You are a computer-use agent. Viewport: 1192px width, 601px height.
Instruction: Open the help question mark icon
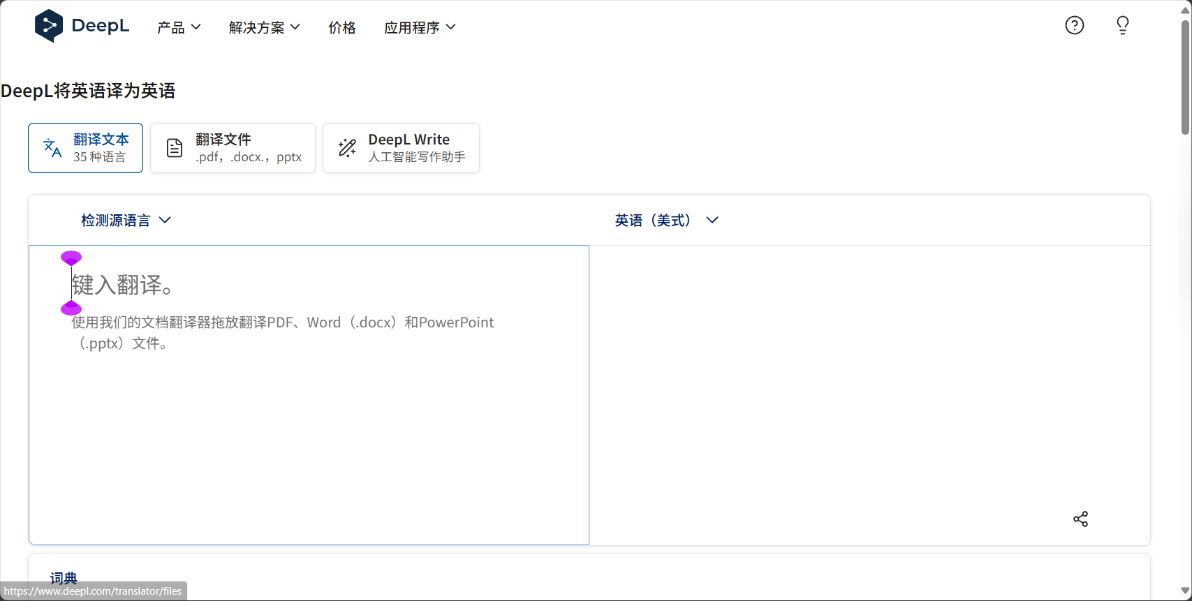click(1075, 26)
